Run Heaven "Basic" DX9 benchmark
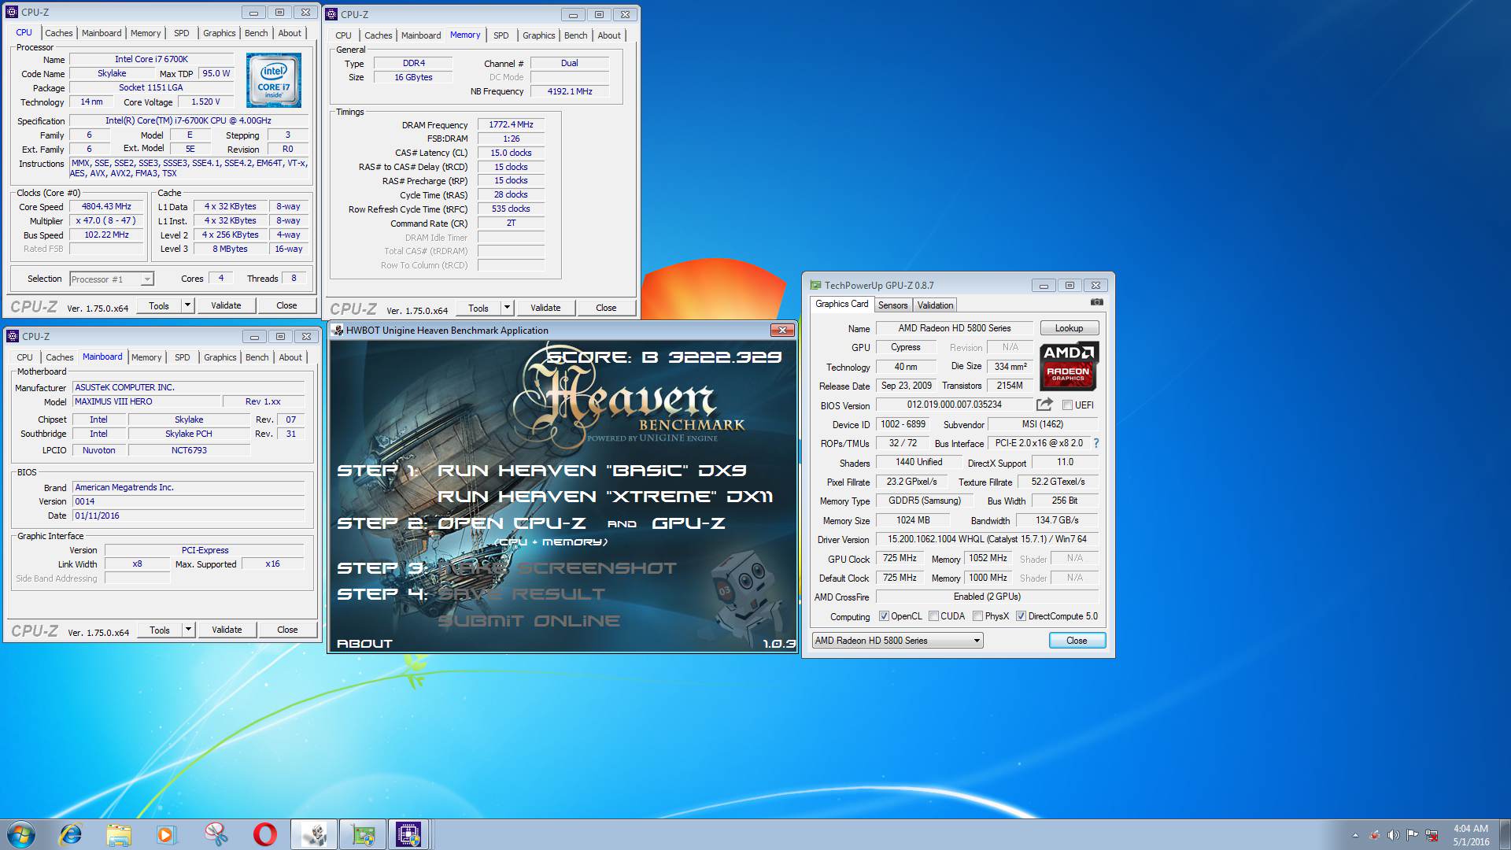The height and width of the screenshot is (850, 1511). [x=591, y=471]
